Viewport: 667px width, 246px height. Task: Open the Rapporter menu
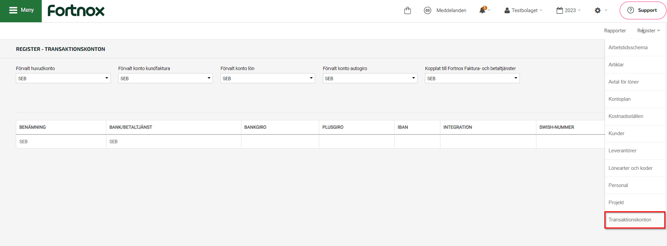coord(615,31)
